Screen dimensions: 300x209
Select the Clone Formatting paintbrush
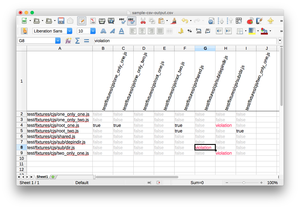[174, 21]
